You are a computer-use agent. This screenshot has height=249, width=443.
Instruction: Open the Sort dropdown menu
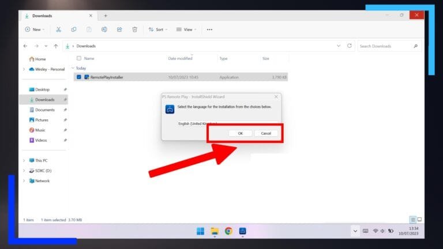[158, 29]
